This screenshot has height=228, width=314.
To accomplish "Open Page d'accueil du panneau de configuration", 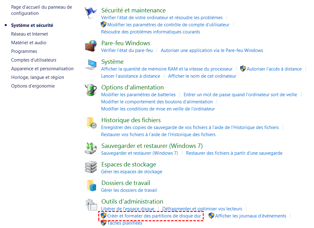I will coord(41,10).
